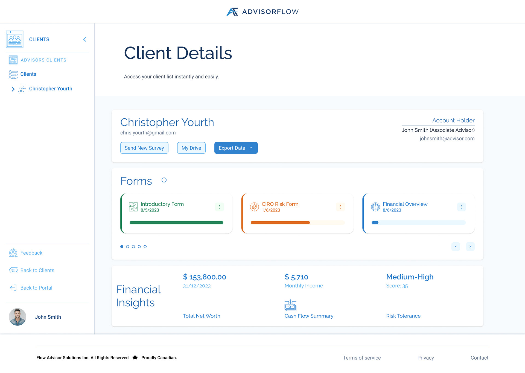Click the info icon beside Forms
This screenshot has height=373, width=525.
[x=164, y=180]
